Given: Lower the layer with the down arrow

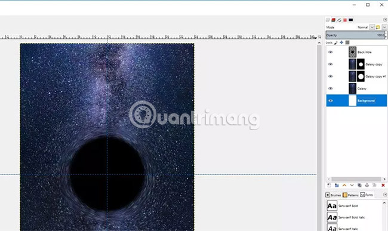Looking at the screenshot, I should pyautogui.click(x=352, y=185).
